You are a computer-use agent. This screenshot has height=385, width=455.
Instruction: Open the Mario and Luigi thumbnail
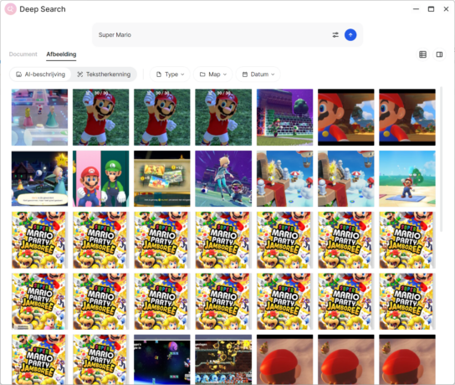click(100, 178)
